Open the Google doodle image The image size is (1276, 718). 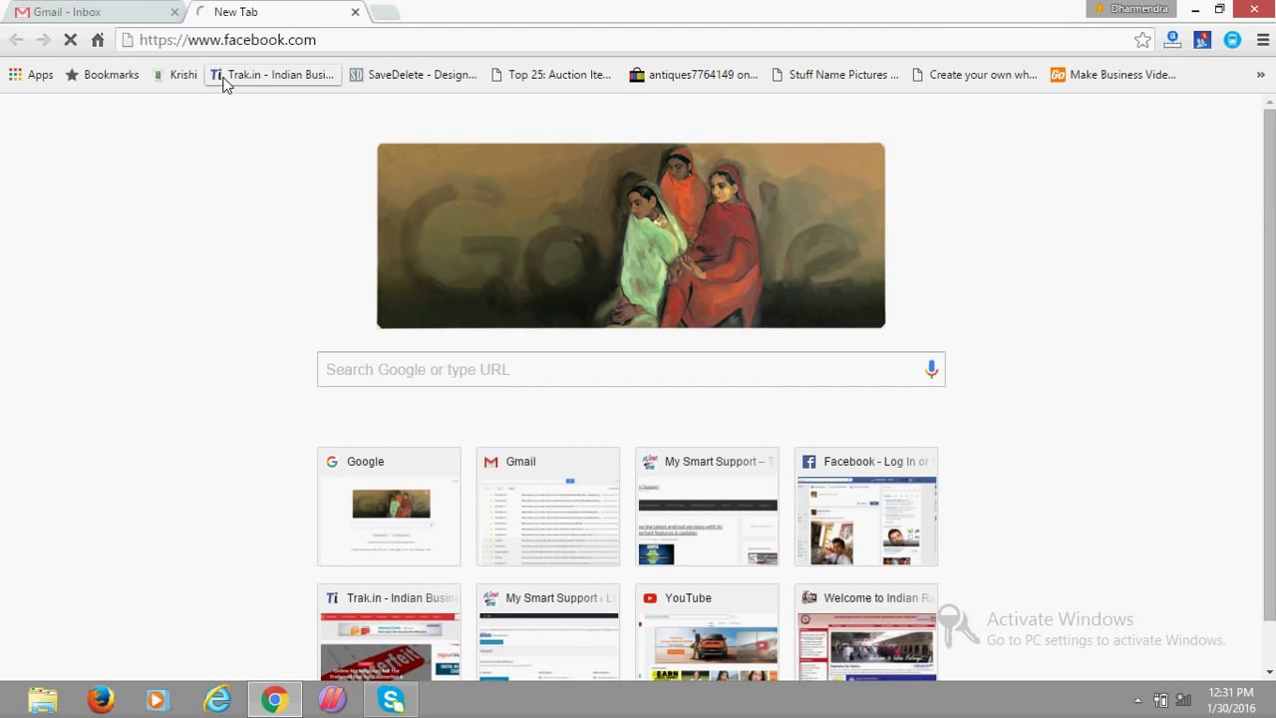[631, 235]
